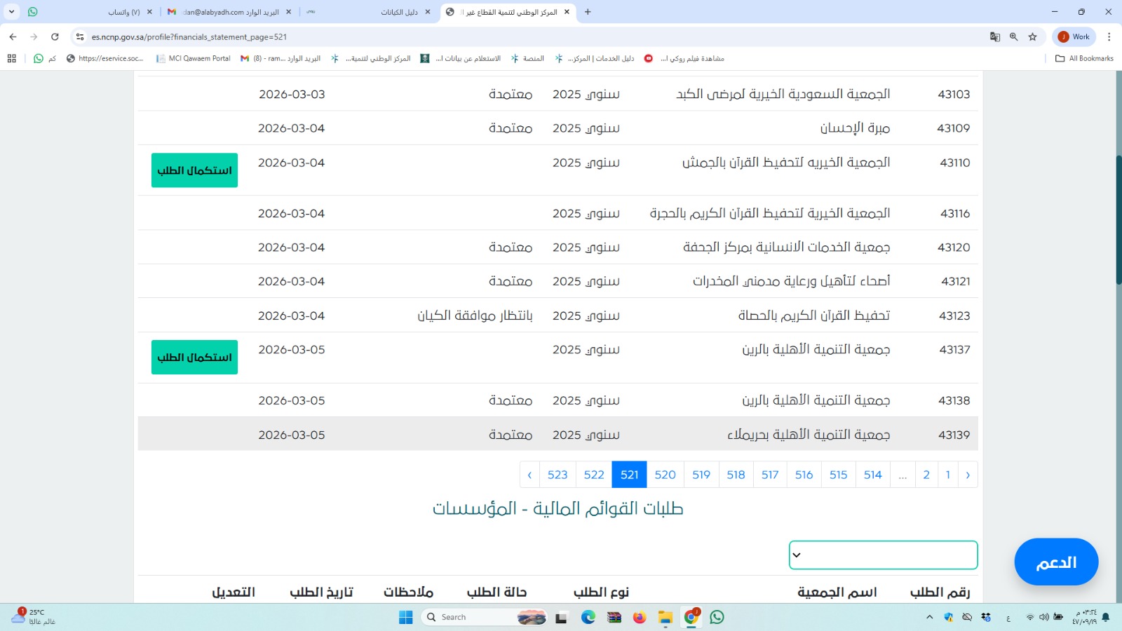Open the zoom magnifier icon in address bar

click(1013, 36)
